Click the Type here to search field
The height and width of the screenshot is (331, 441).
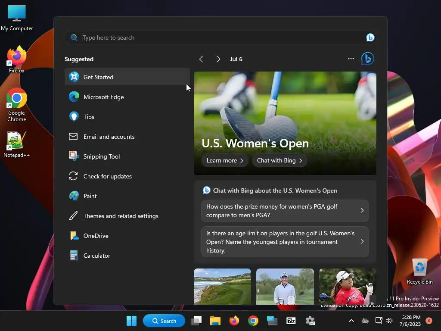219,37
